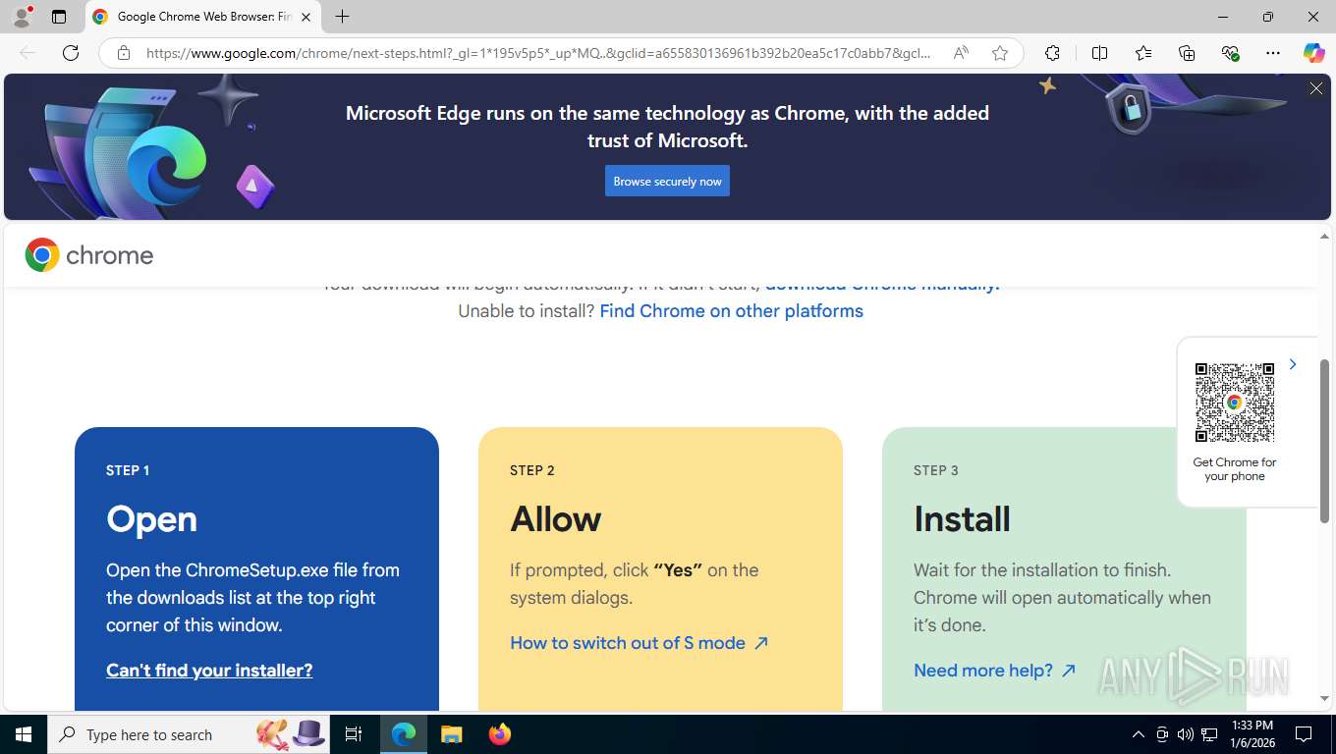Viewport: 1336px width, 754px height.
Task: Open Microsoft Edge from taskbar
Action: (404, 734)
